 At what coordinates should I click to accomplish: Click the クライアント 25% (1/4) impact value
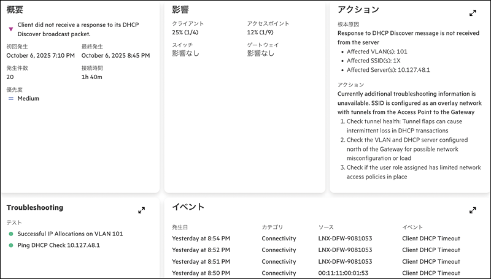[189, 32]
